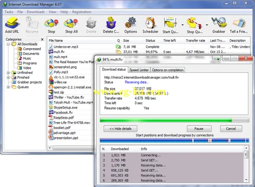Open the Stop Queue dropdown arrow
The width and height of the screenshot is (255, 187).
click(207, 25)
